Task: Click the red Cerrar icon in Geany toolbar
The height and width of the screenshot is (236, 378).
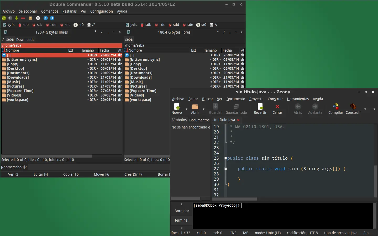Action: point(277,106)
